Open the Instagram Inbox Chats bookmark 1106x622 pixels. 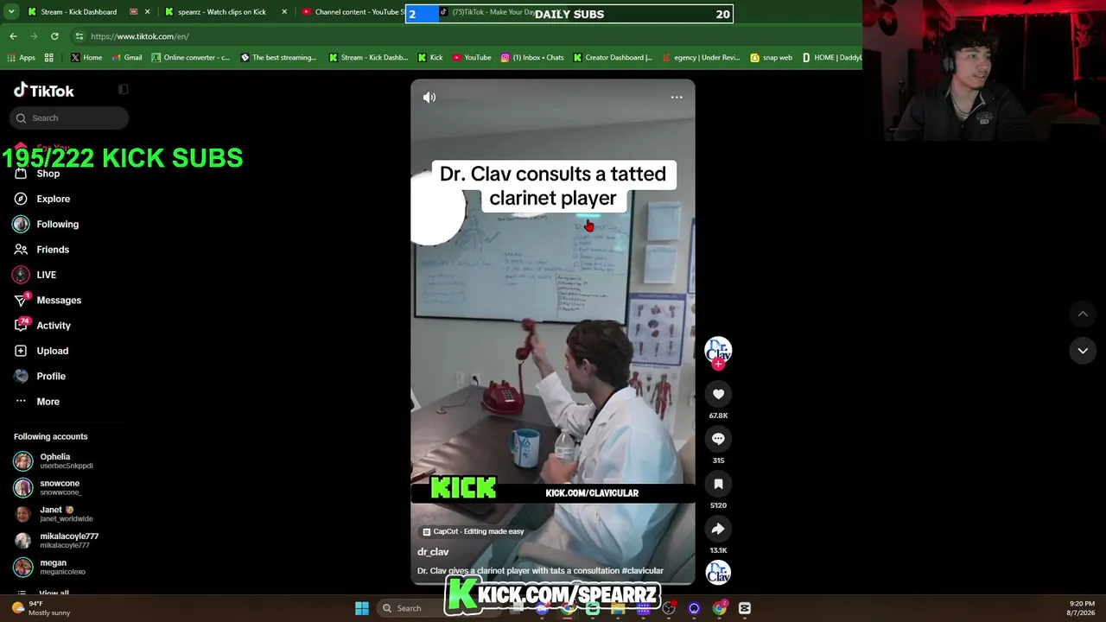[532, 58]
